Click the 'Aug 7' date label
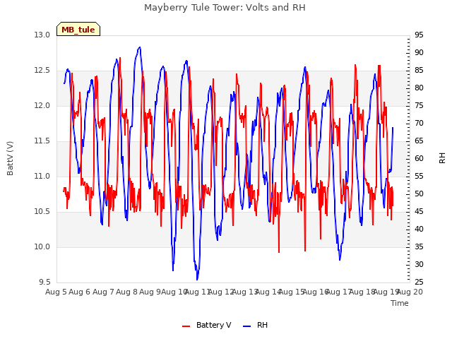This screenshot has height=339, width=452. (103, 292)
